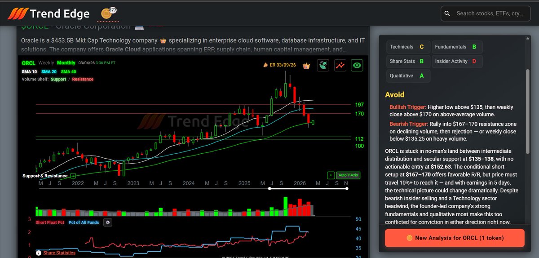
Task: Click the Bearish Trigger label
Action: tap(408, 124)
